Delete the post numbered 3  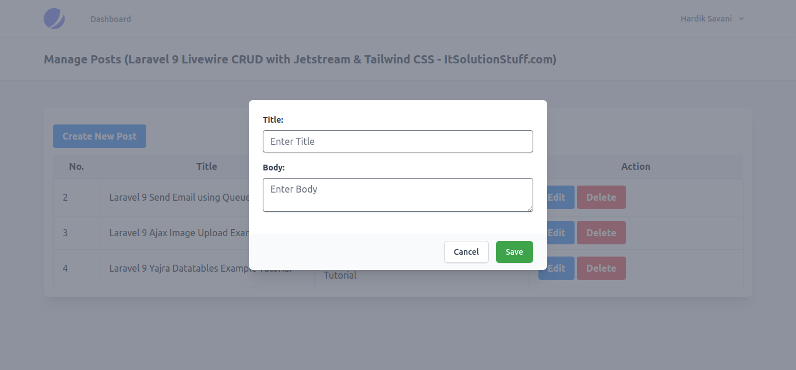click(x=601, y=233)
